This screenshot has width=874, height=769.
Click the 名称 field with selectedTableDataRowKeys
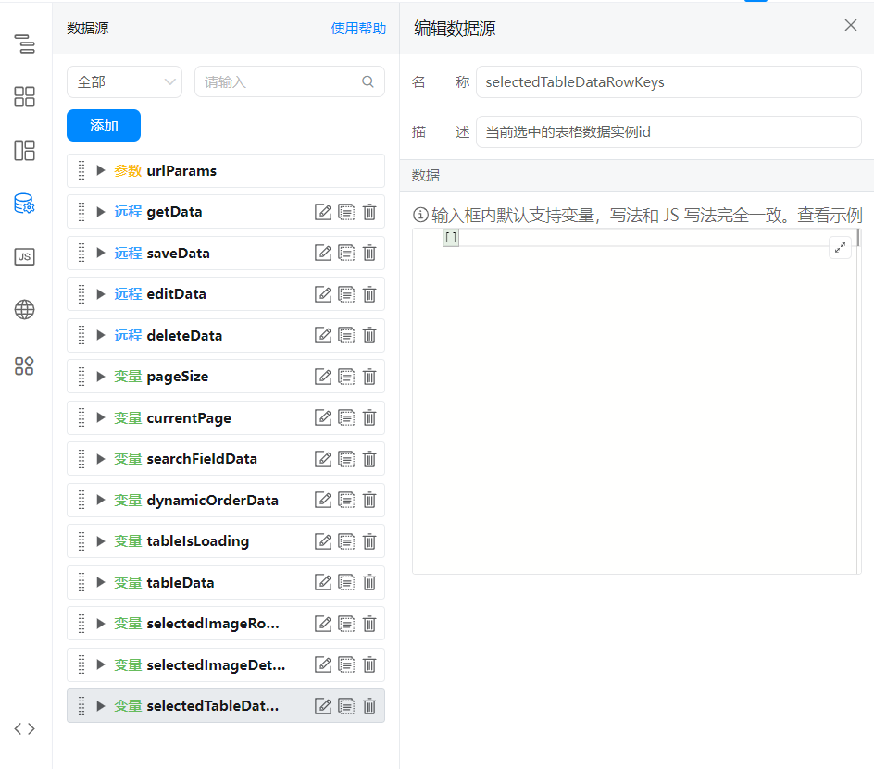click(668, 81)
